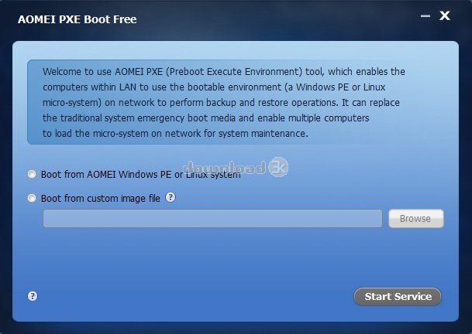This screenshot has height=334, width=472.
Task: Open help via the bottom-left question mark icon
Action: pos(33,296)
